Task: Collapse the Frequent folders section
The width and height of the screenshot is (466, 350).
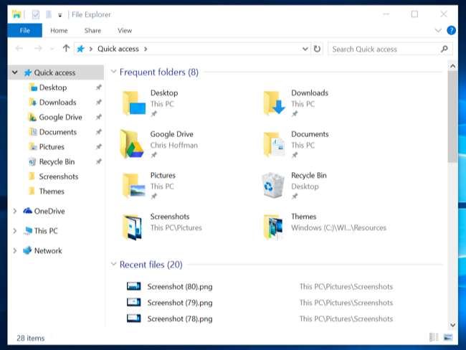Action: 113,72
